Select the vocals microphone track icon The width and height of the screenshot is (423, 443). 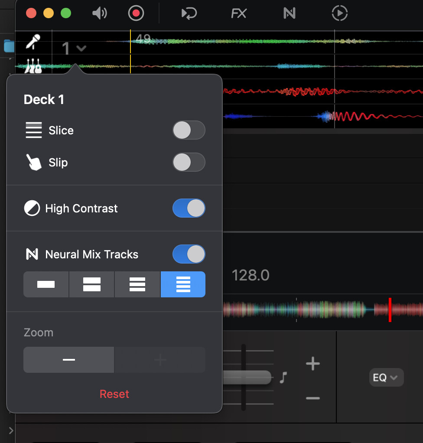pos(33,42)
